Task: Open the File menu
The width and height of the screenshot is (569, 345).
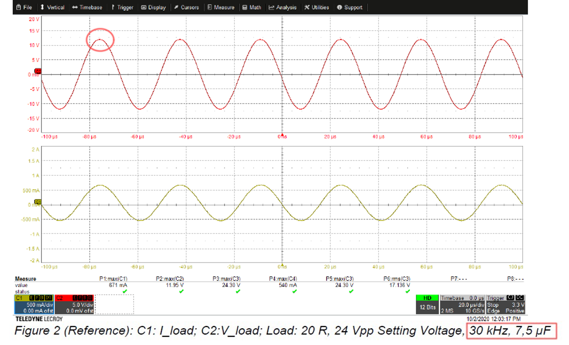Action: pyautogui.click(x=24, y=7)
